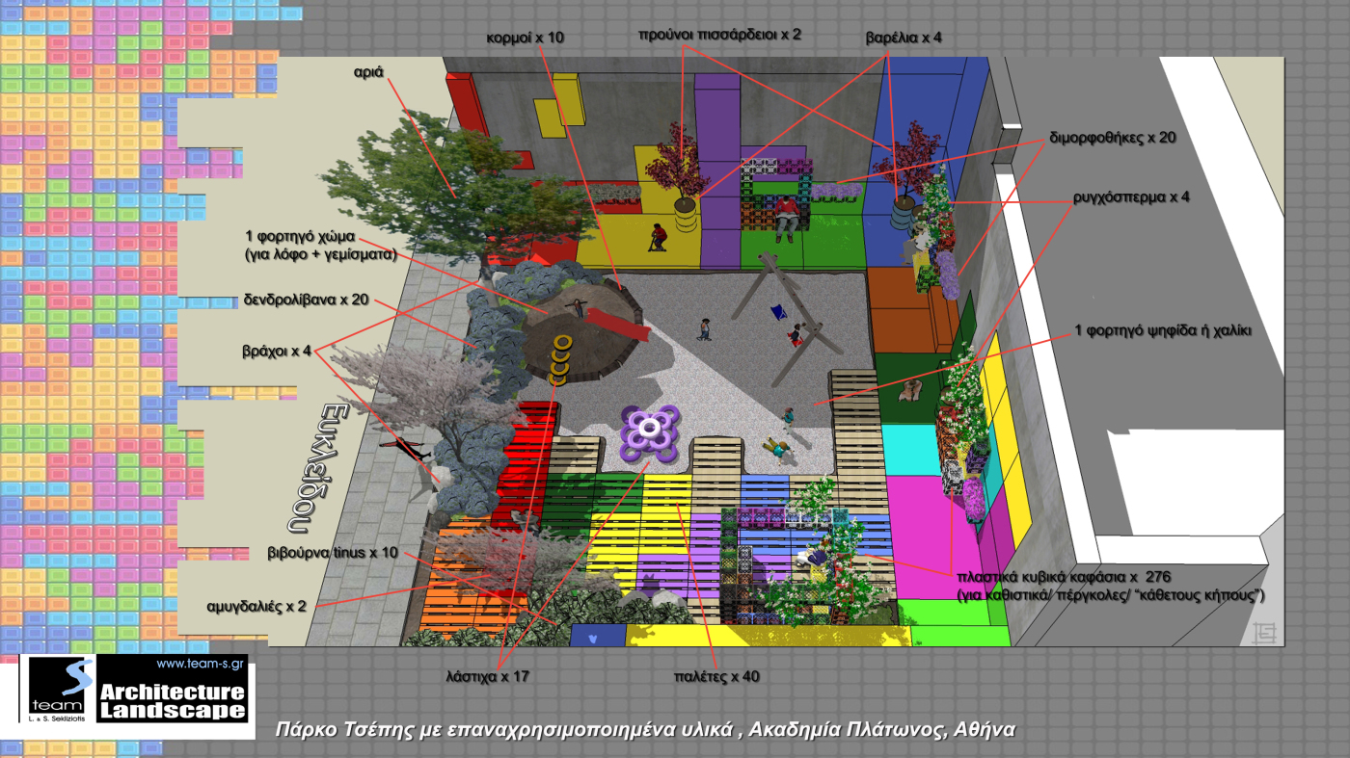This screenshot has width=1350, height=758.
Task: Pick the cyan ground square
Action: tap(908, 449)
